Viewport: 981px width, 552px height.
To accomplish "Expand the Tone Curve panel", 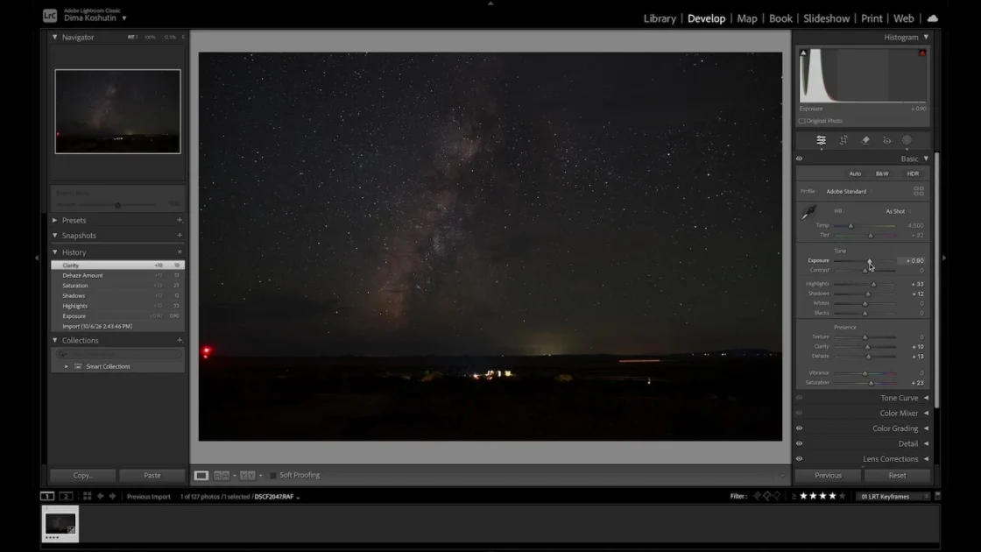I will point(926,398).
